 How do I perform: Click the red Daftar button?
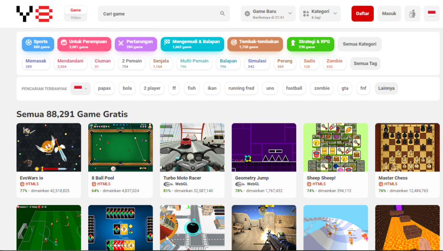(x=362, y=13)
